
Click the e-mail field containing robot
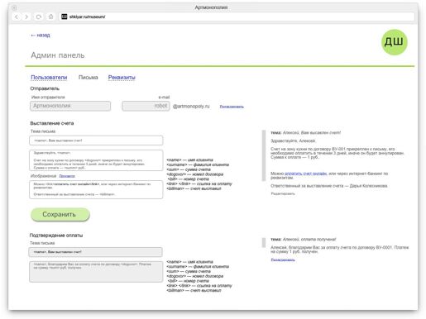pyautogui.click(x=146, y=106)
